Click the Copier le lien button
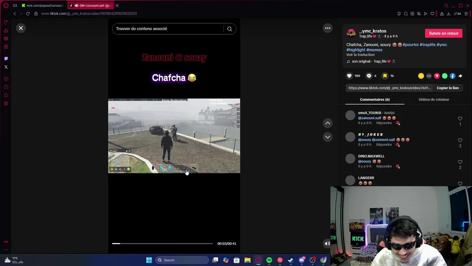Screen dimensions: 472x266 pyautogui.click(x=448, y=88)
